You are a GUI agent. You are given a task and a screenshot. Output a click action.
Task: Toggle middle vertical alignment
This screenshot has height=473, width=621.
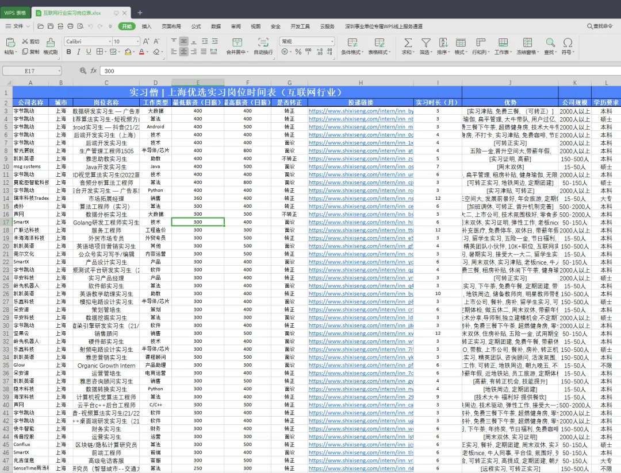point(184,41)
